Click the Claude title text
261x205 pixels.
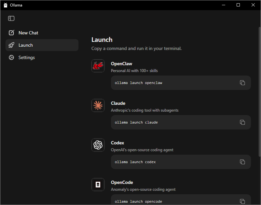pos(118,103)
